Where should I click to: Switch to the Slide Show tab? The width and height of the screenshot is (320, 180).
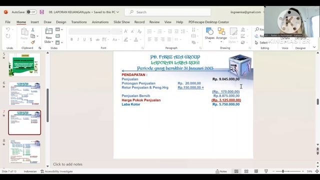click(x=121, y=22)
